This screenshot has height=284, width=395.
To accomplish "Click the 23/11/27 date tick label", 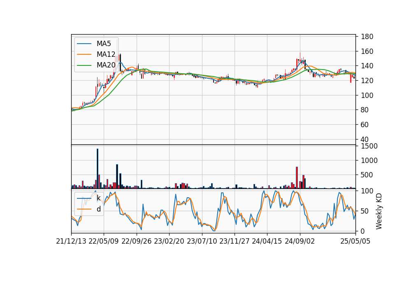I will pos(235,241).
